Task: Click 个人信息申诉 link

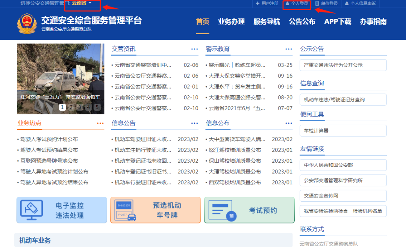Action: tap(363, 3)
